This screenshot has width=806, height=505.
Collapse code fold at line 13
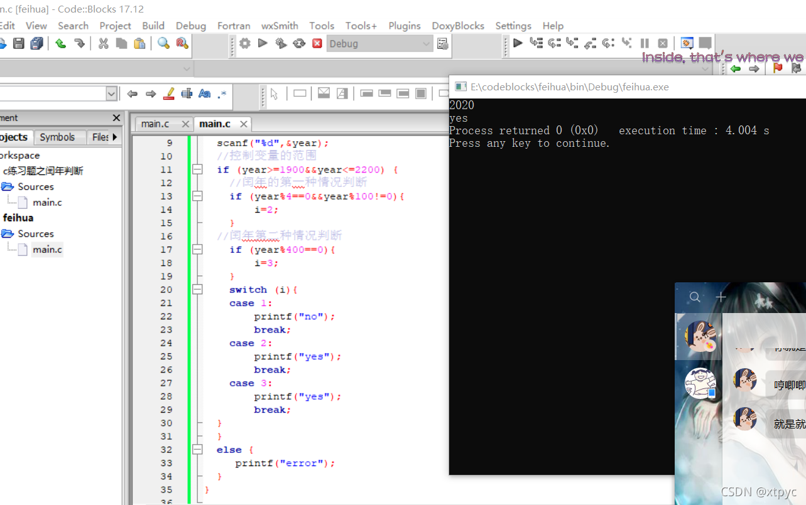coord(197,196)
